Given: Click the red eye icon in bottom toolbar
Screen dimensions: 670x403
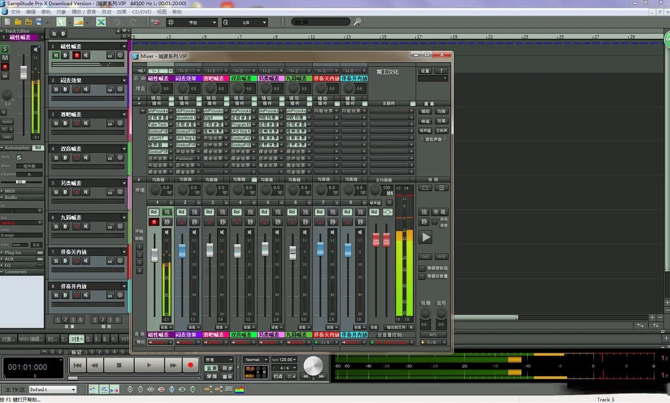Looking at the screenshot, I should [161, 389].
